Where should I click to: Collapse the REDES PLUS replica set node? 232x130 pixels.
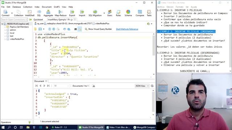tap(2, 24)
